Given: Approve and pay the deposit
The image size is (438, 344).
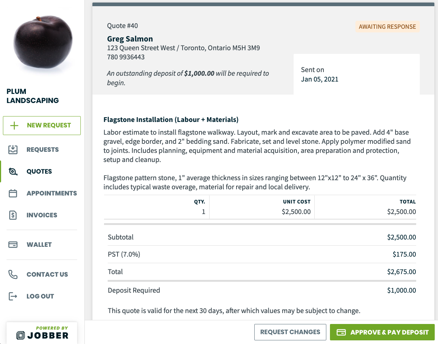Looking at the screenshot, I should 382,332.
